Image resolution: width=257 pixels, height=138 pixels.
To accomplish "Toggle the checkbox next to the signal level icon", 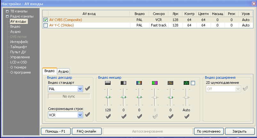I will [x=193, y=83].
